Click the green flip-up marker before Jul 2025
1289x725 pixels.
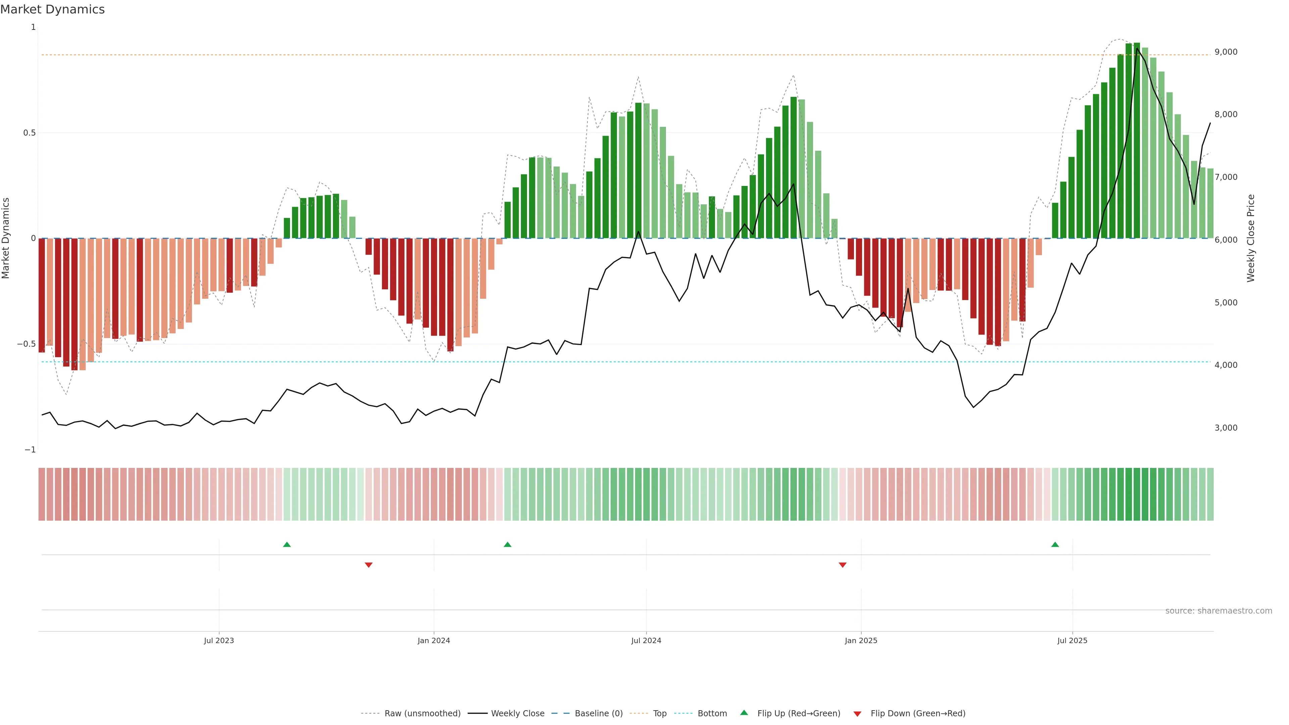1055,544
